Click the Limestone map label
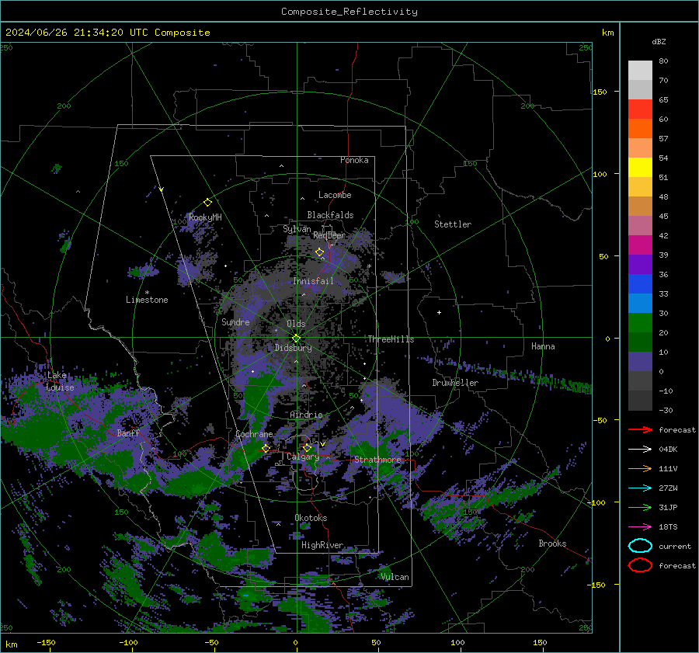This screenshot has height=653, width=699. (x=147, y=300)
